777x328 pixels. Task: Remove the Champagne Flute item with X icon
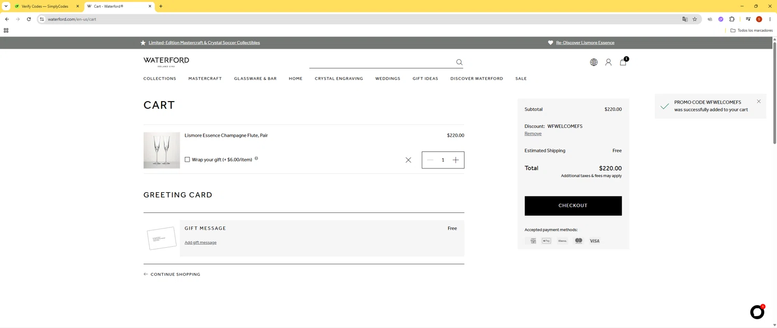coord(408,160)
